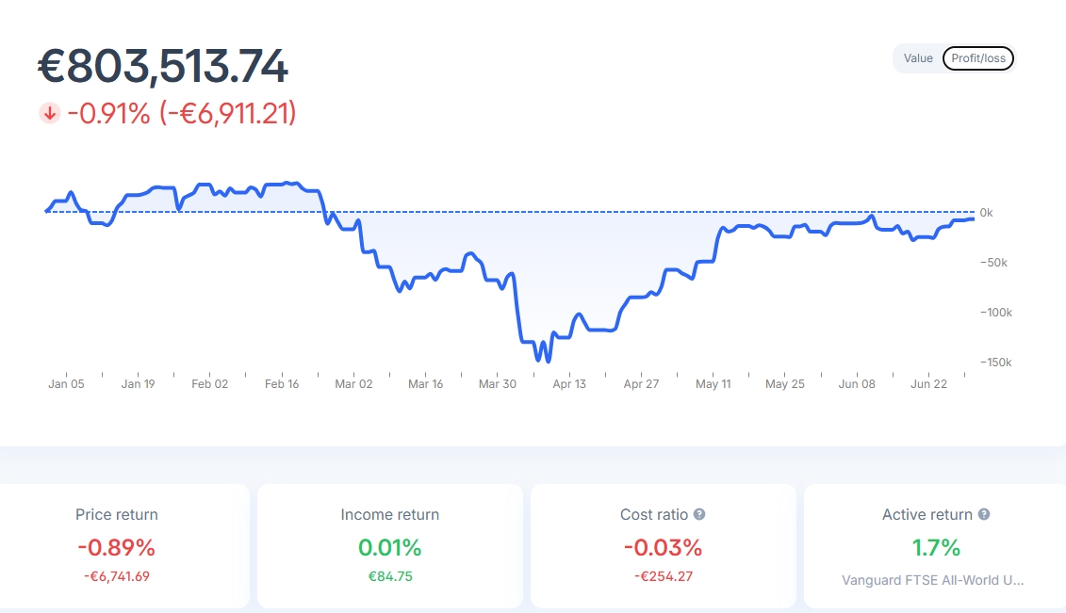Click the Income return card
Viewport: 1066px width, 613px height.
coord(389,546)
